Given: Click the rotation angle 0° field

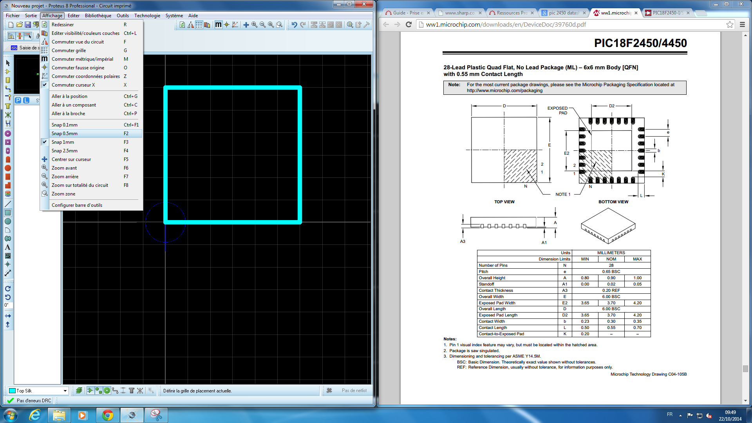Looking at the screenshot, I should coord(9,305).
